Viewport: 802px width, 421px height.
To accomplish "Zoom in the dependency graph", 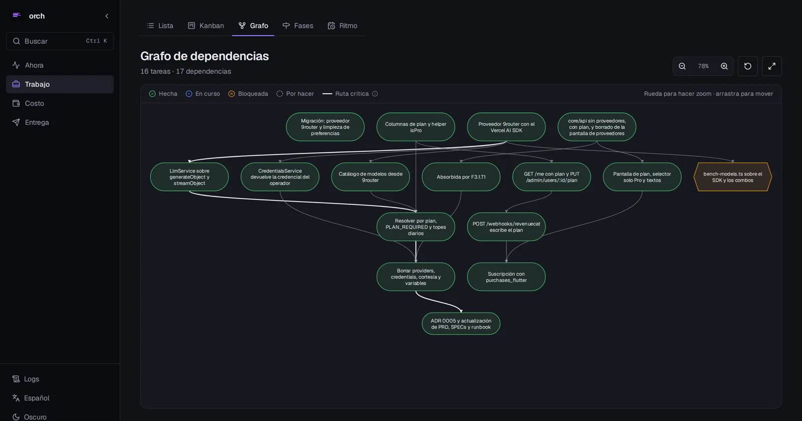I will 724,66.
